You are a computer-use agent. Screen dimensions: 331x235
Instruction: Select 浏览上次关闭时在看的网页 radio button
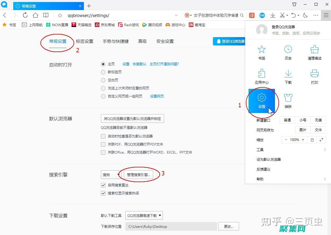coord(103,88)
